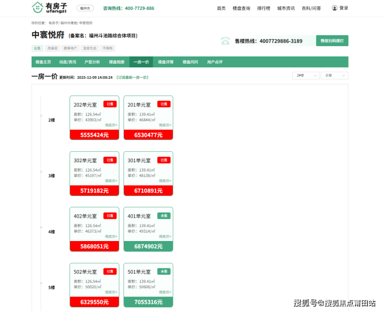Viewport: 384px width, 311px height.
Task: Click the user avatar icon beside 登录
Action: point(334,8)
